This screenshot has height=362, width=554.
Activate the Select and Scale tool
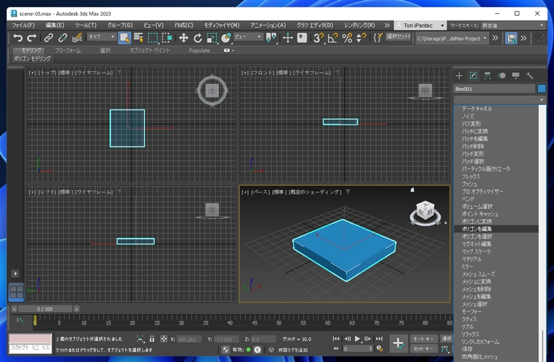point(212,37)
